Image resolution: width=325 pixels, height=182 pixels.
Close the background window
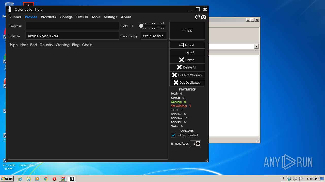point(257,20)
